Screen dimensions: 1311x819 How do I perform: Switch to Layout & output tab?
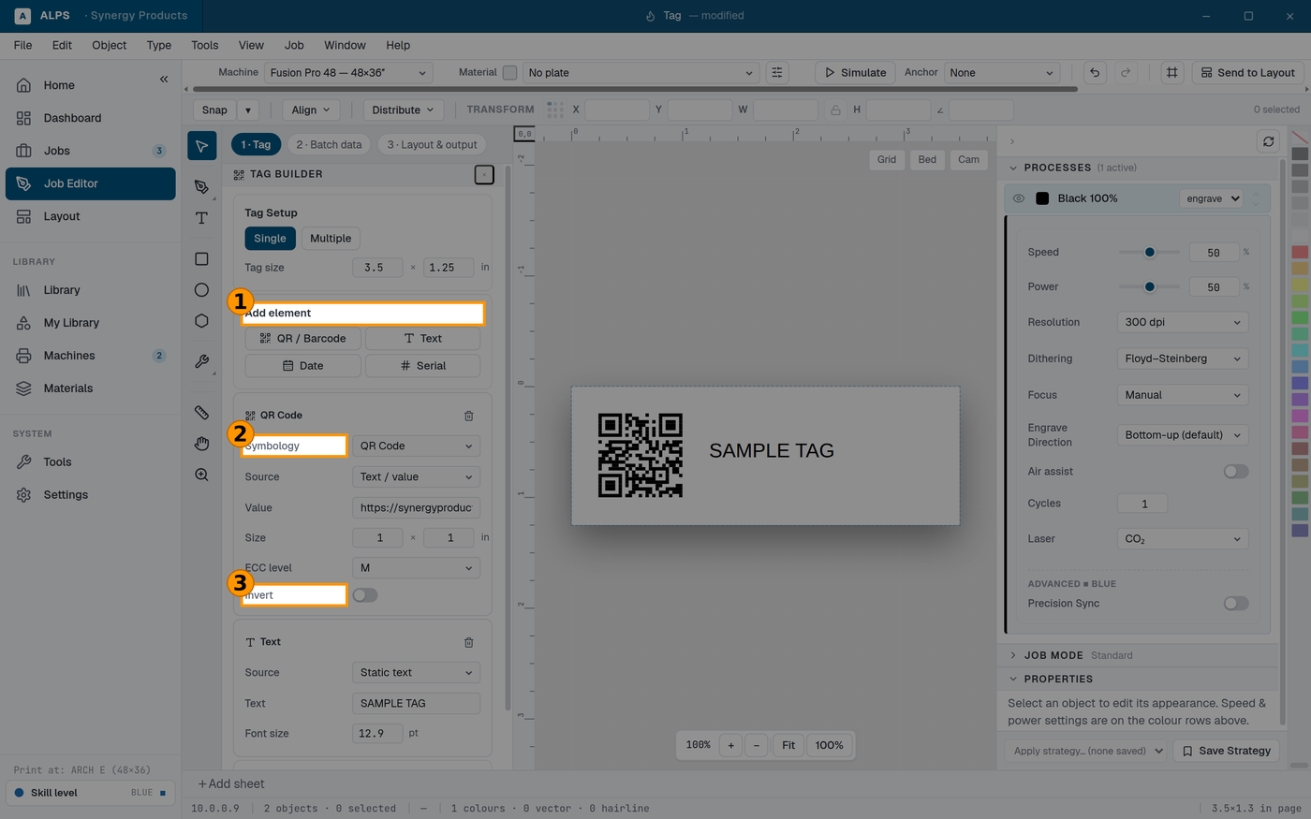pyautogui.click(x=433, y=145)
